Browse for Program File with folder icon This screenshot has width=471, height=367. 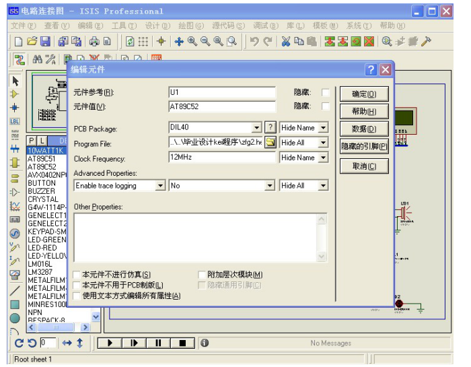(x=270, y=142)
